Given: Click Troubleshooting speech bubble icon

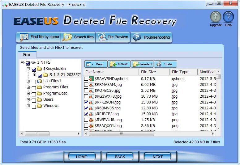Looking at the screenshot, I should [137, 37].
